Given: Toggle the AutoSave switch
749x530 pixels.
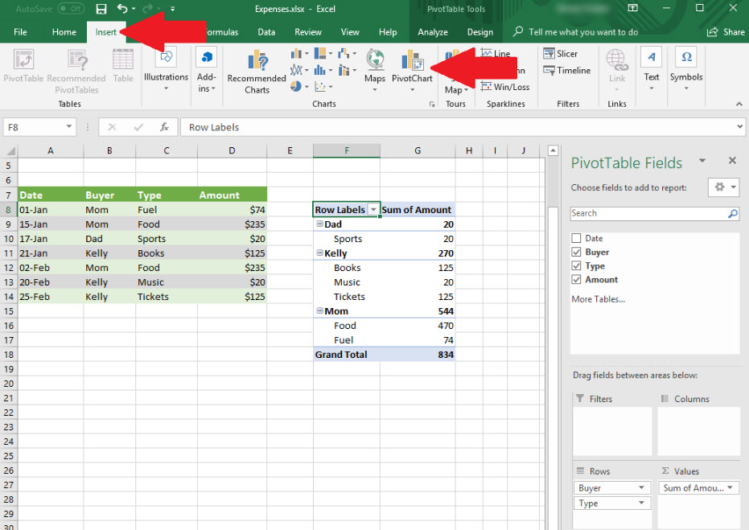Looking at the screenshot, I should pos(71,9).
